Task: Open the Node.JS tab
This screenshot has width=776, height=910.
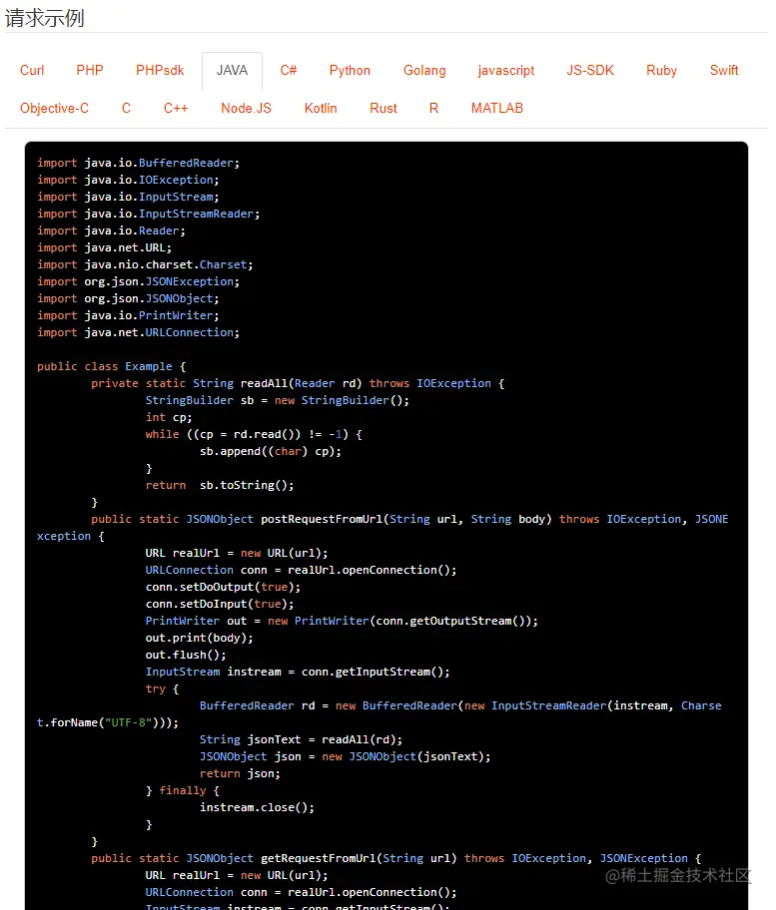Action: 247,108
